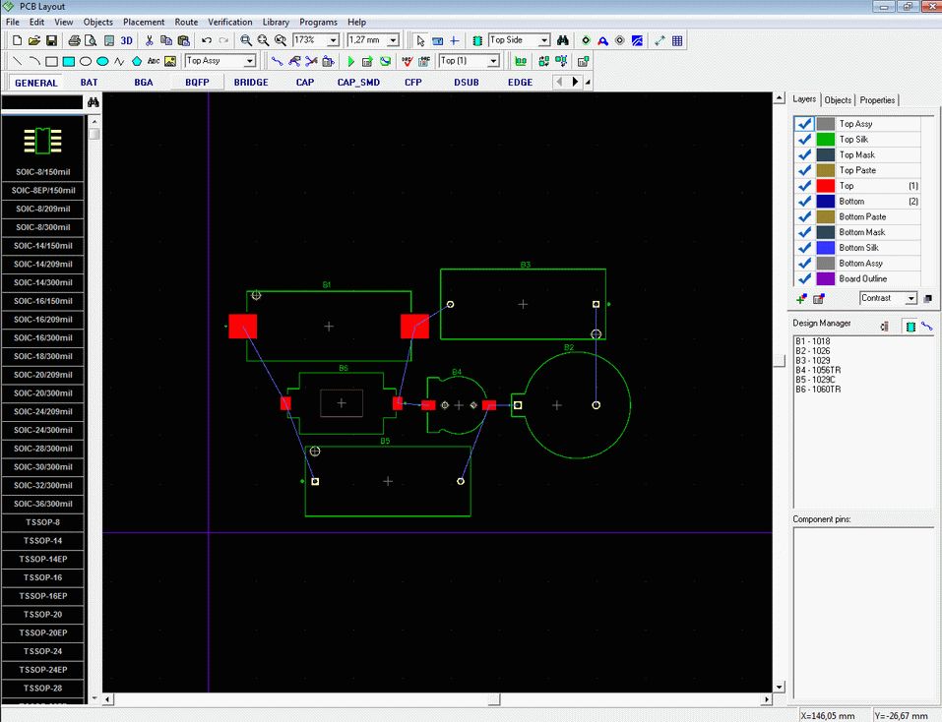Click the green run autorouter arrow
Image resolution: width=942 pixels, height=722 pixels.
pyautogui.click(x=350, y=61)
